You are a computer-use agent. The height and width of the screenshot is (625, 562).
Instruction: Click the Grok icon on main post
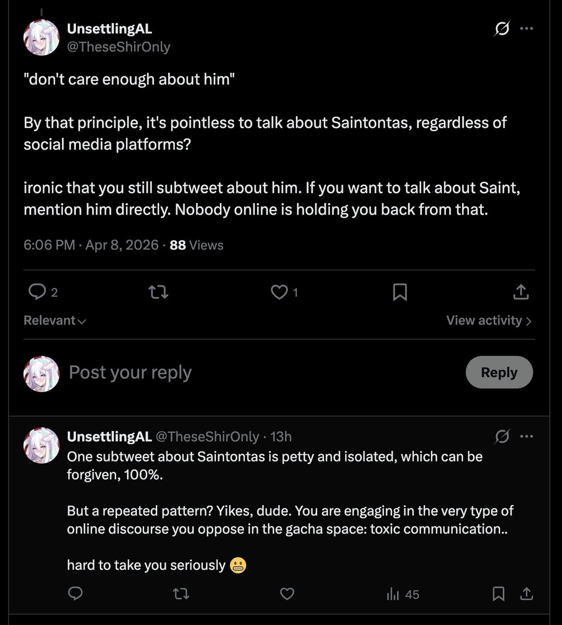502,29
